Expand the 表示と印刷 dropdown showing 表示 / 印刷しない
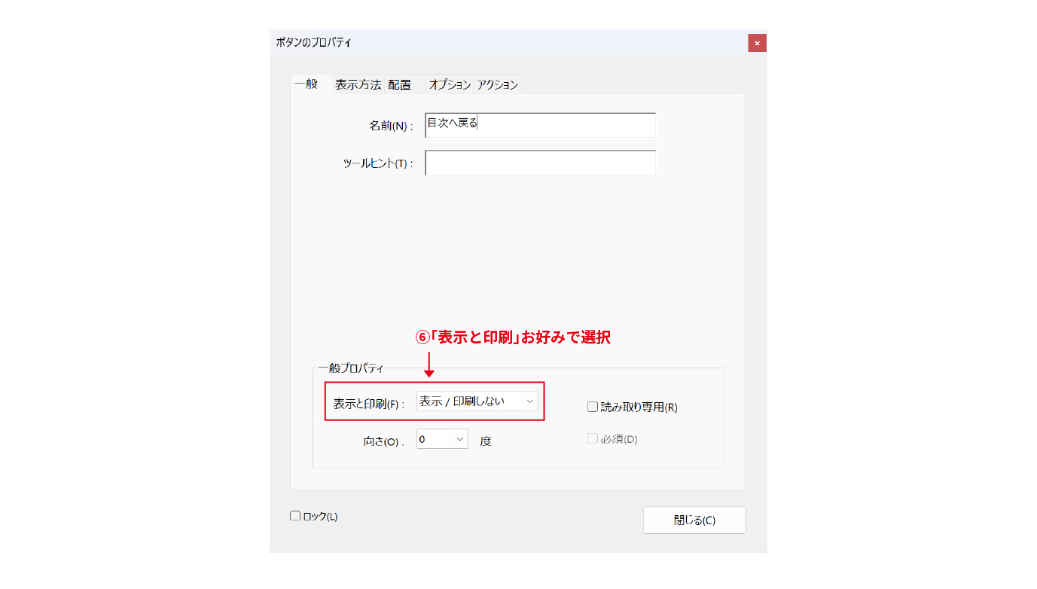 [x=477, y=401]
